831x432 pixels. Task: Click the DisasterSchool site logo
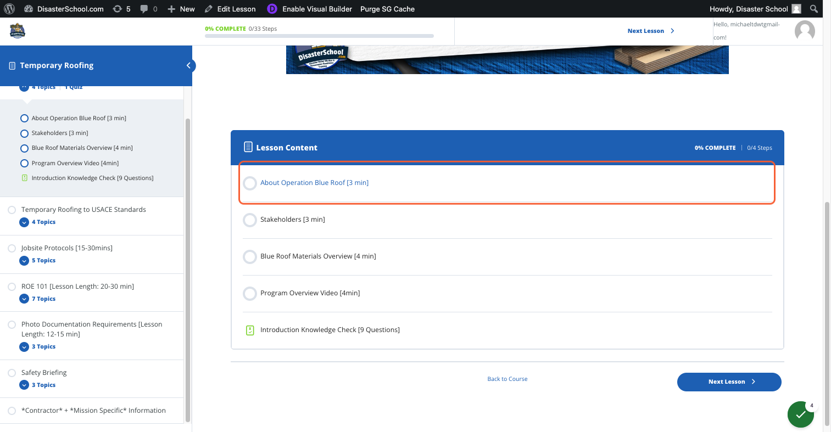point(18,31)
